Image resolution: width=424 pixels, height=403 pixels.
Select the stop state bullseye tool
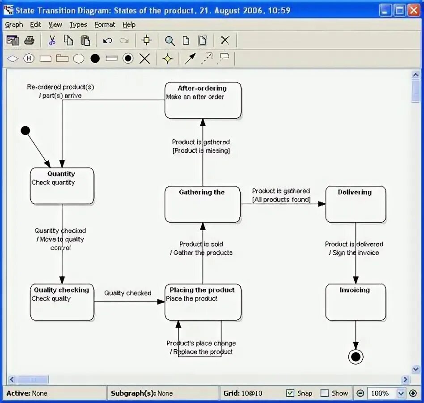coord(128,59)
